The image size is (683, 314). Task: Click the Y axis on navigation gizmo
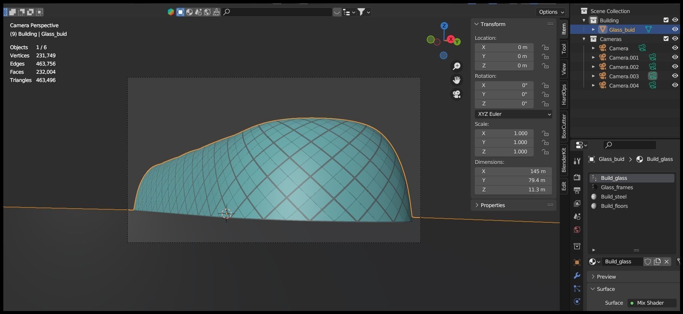pos(457,42)
